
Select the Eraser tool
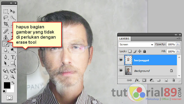pyautogui.click(x=5, y=44)
